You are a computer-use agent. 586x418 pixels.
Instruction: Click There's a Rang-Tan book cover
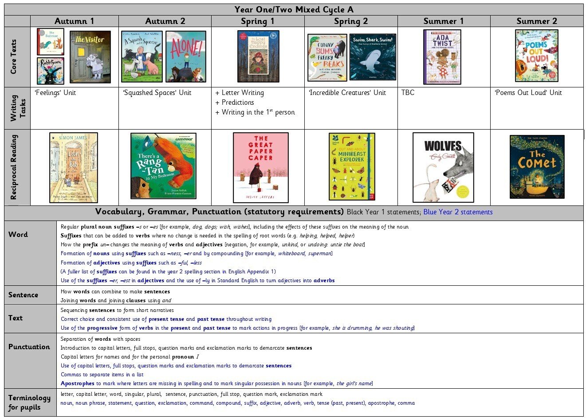click(x=163, y=166)
